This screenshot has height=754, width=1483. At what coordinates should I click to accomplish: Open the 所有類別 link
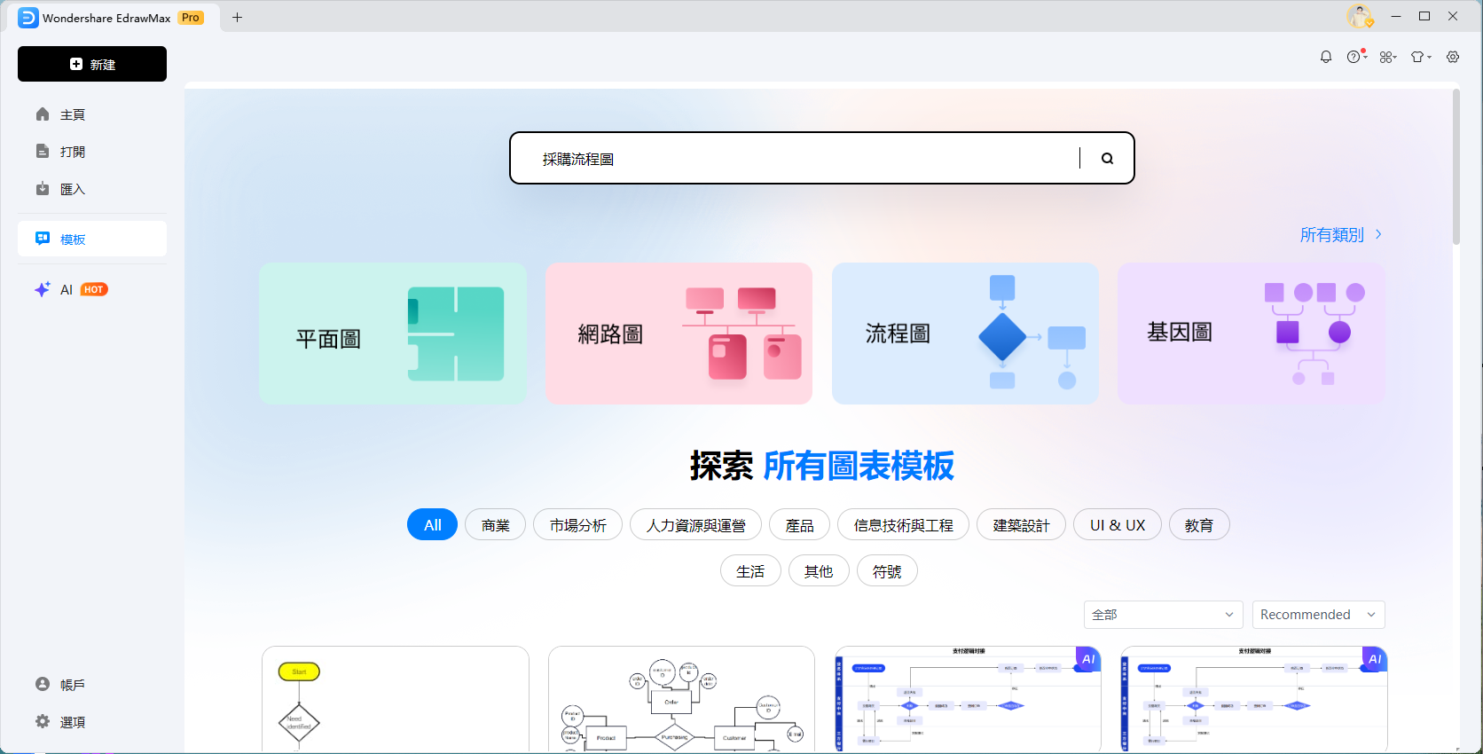[x=1340, y=234]
